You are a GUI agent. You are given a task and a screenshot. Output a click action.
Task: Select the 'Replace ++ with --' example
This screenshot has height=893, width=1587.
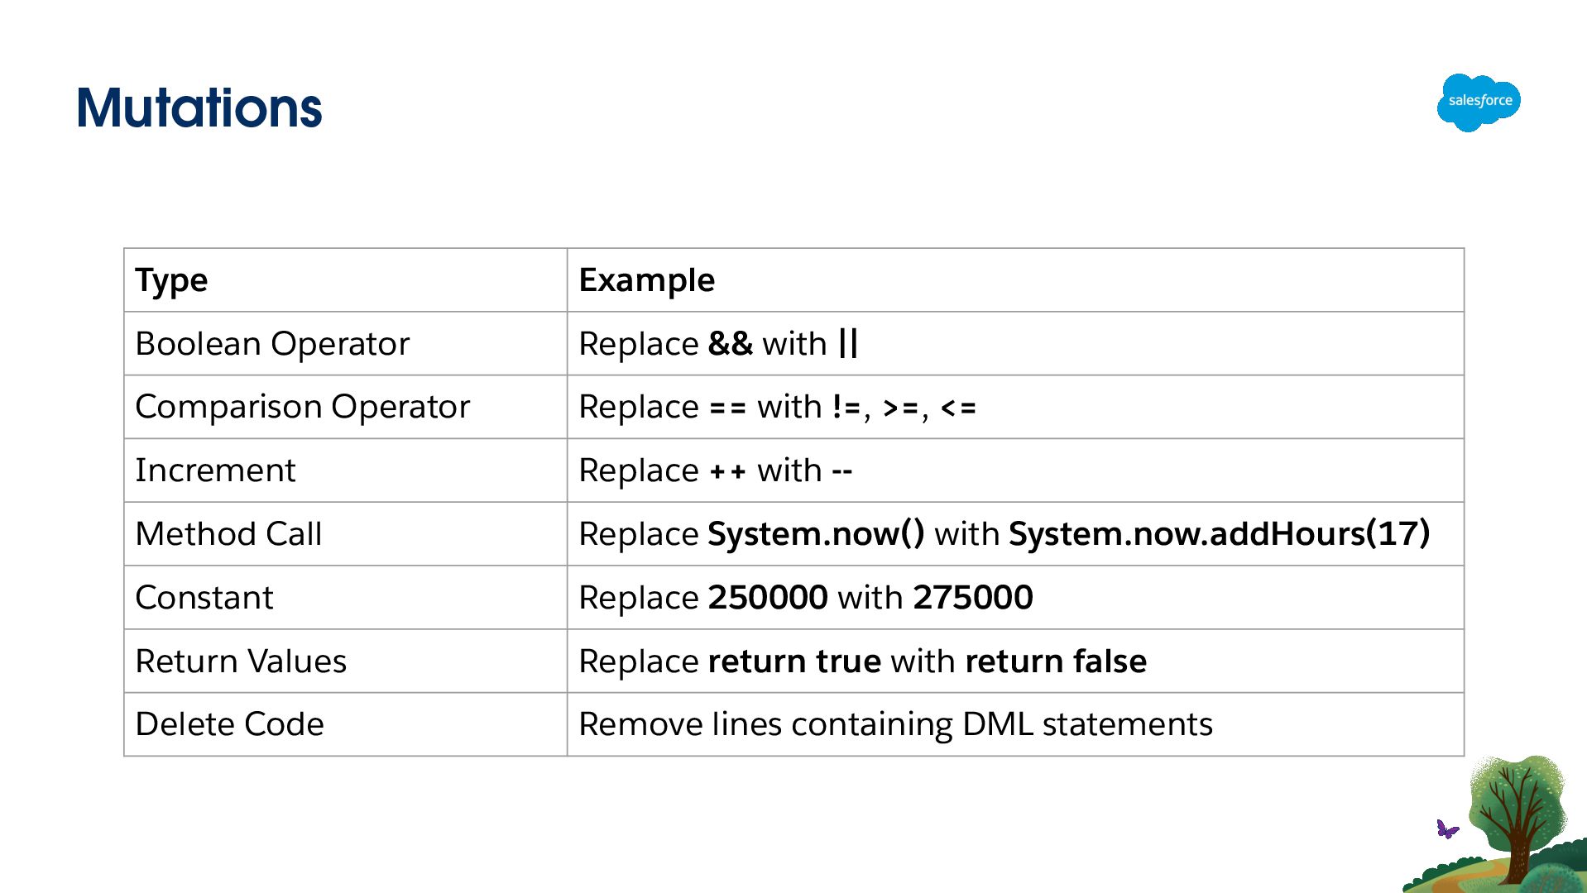coord(715,470)
